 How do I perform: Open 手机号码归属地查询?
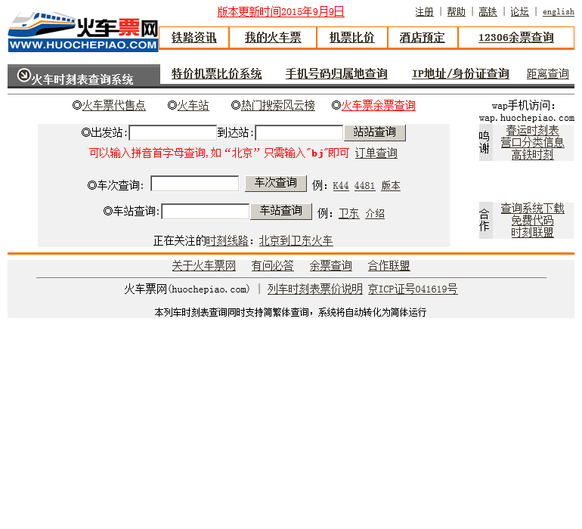pyautogui.click(x=336, y=74)
